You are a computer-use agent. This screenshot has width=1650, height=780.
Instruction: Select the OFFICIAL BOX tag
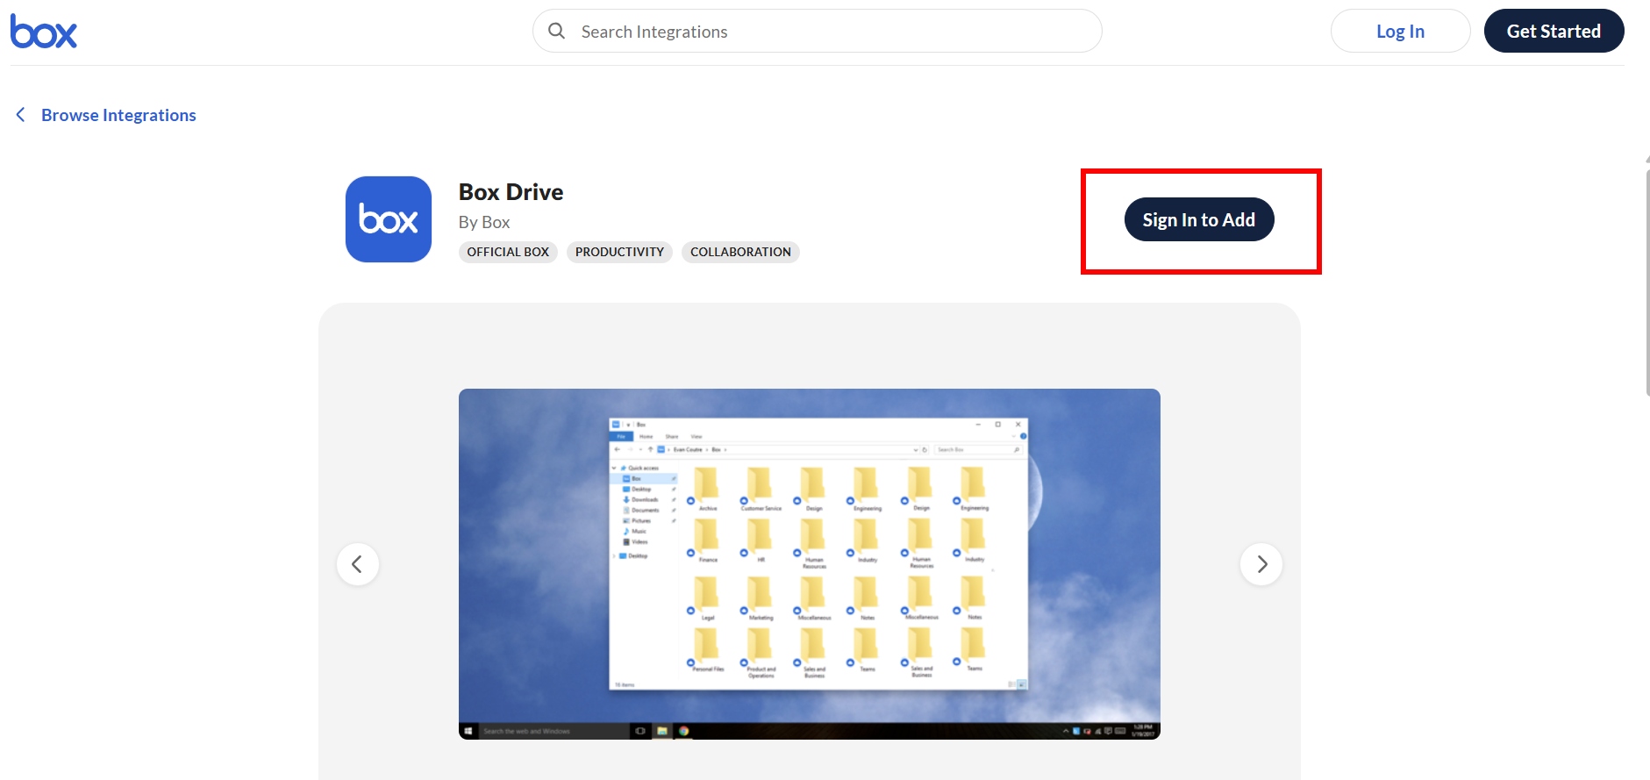tap(508, 252)
